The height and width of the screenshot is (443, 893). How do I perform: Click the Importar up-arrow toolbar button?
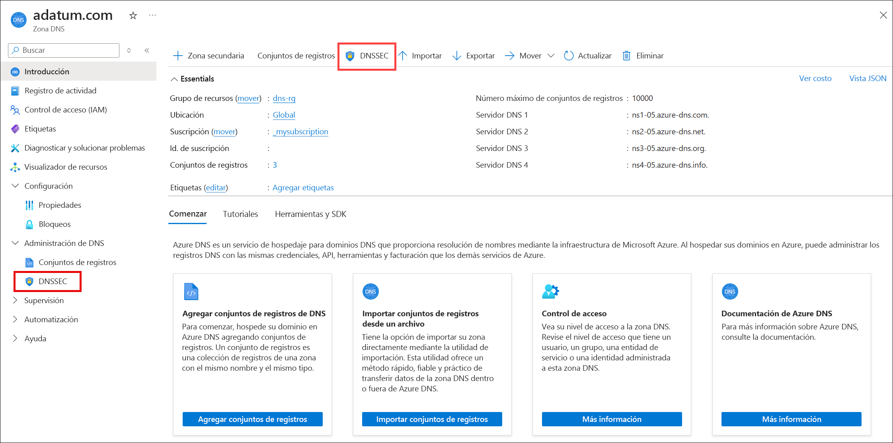420,56
